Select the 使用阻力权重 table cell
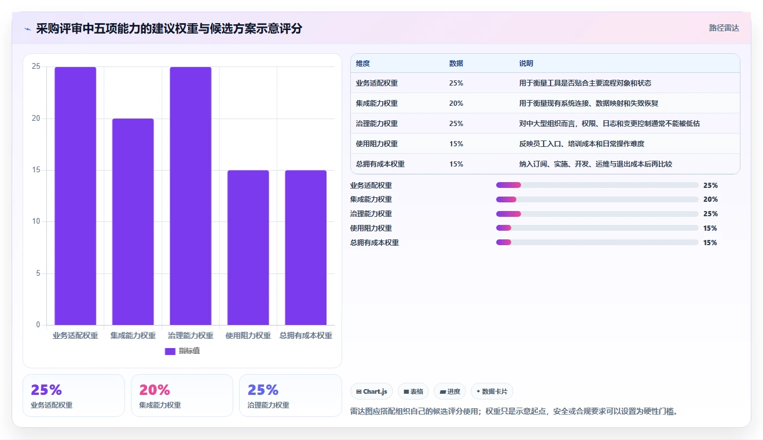The width and height of the screenshot is (763, 440). click(x=377, y=144)
